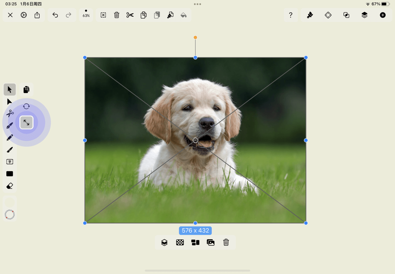
Task: Tap the left middle selection handle
Action: tap(85, 140)
